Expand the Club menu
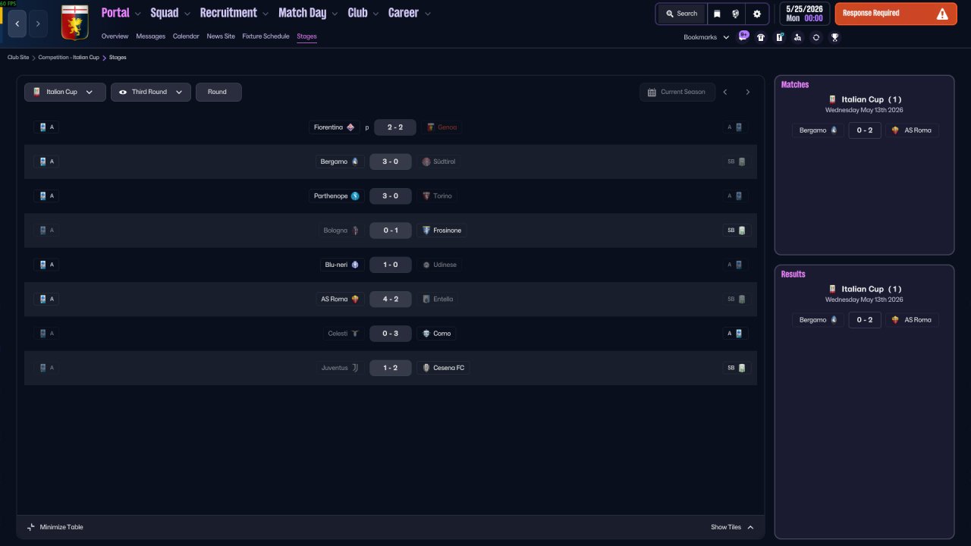 coord(363,13)
